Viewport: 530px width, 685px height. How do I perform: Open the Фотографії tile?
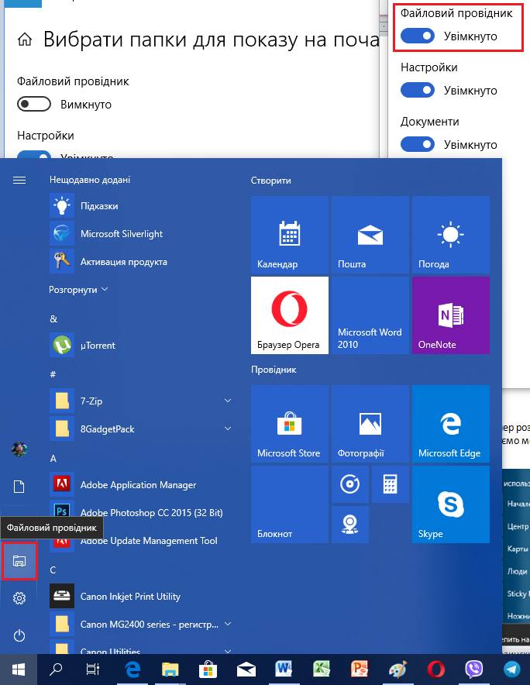(x=370, y=424)
